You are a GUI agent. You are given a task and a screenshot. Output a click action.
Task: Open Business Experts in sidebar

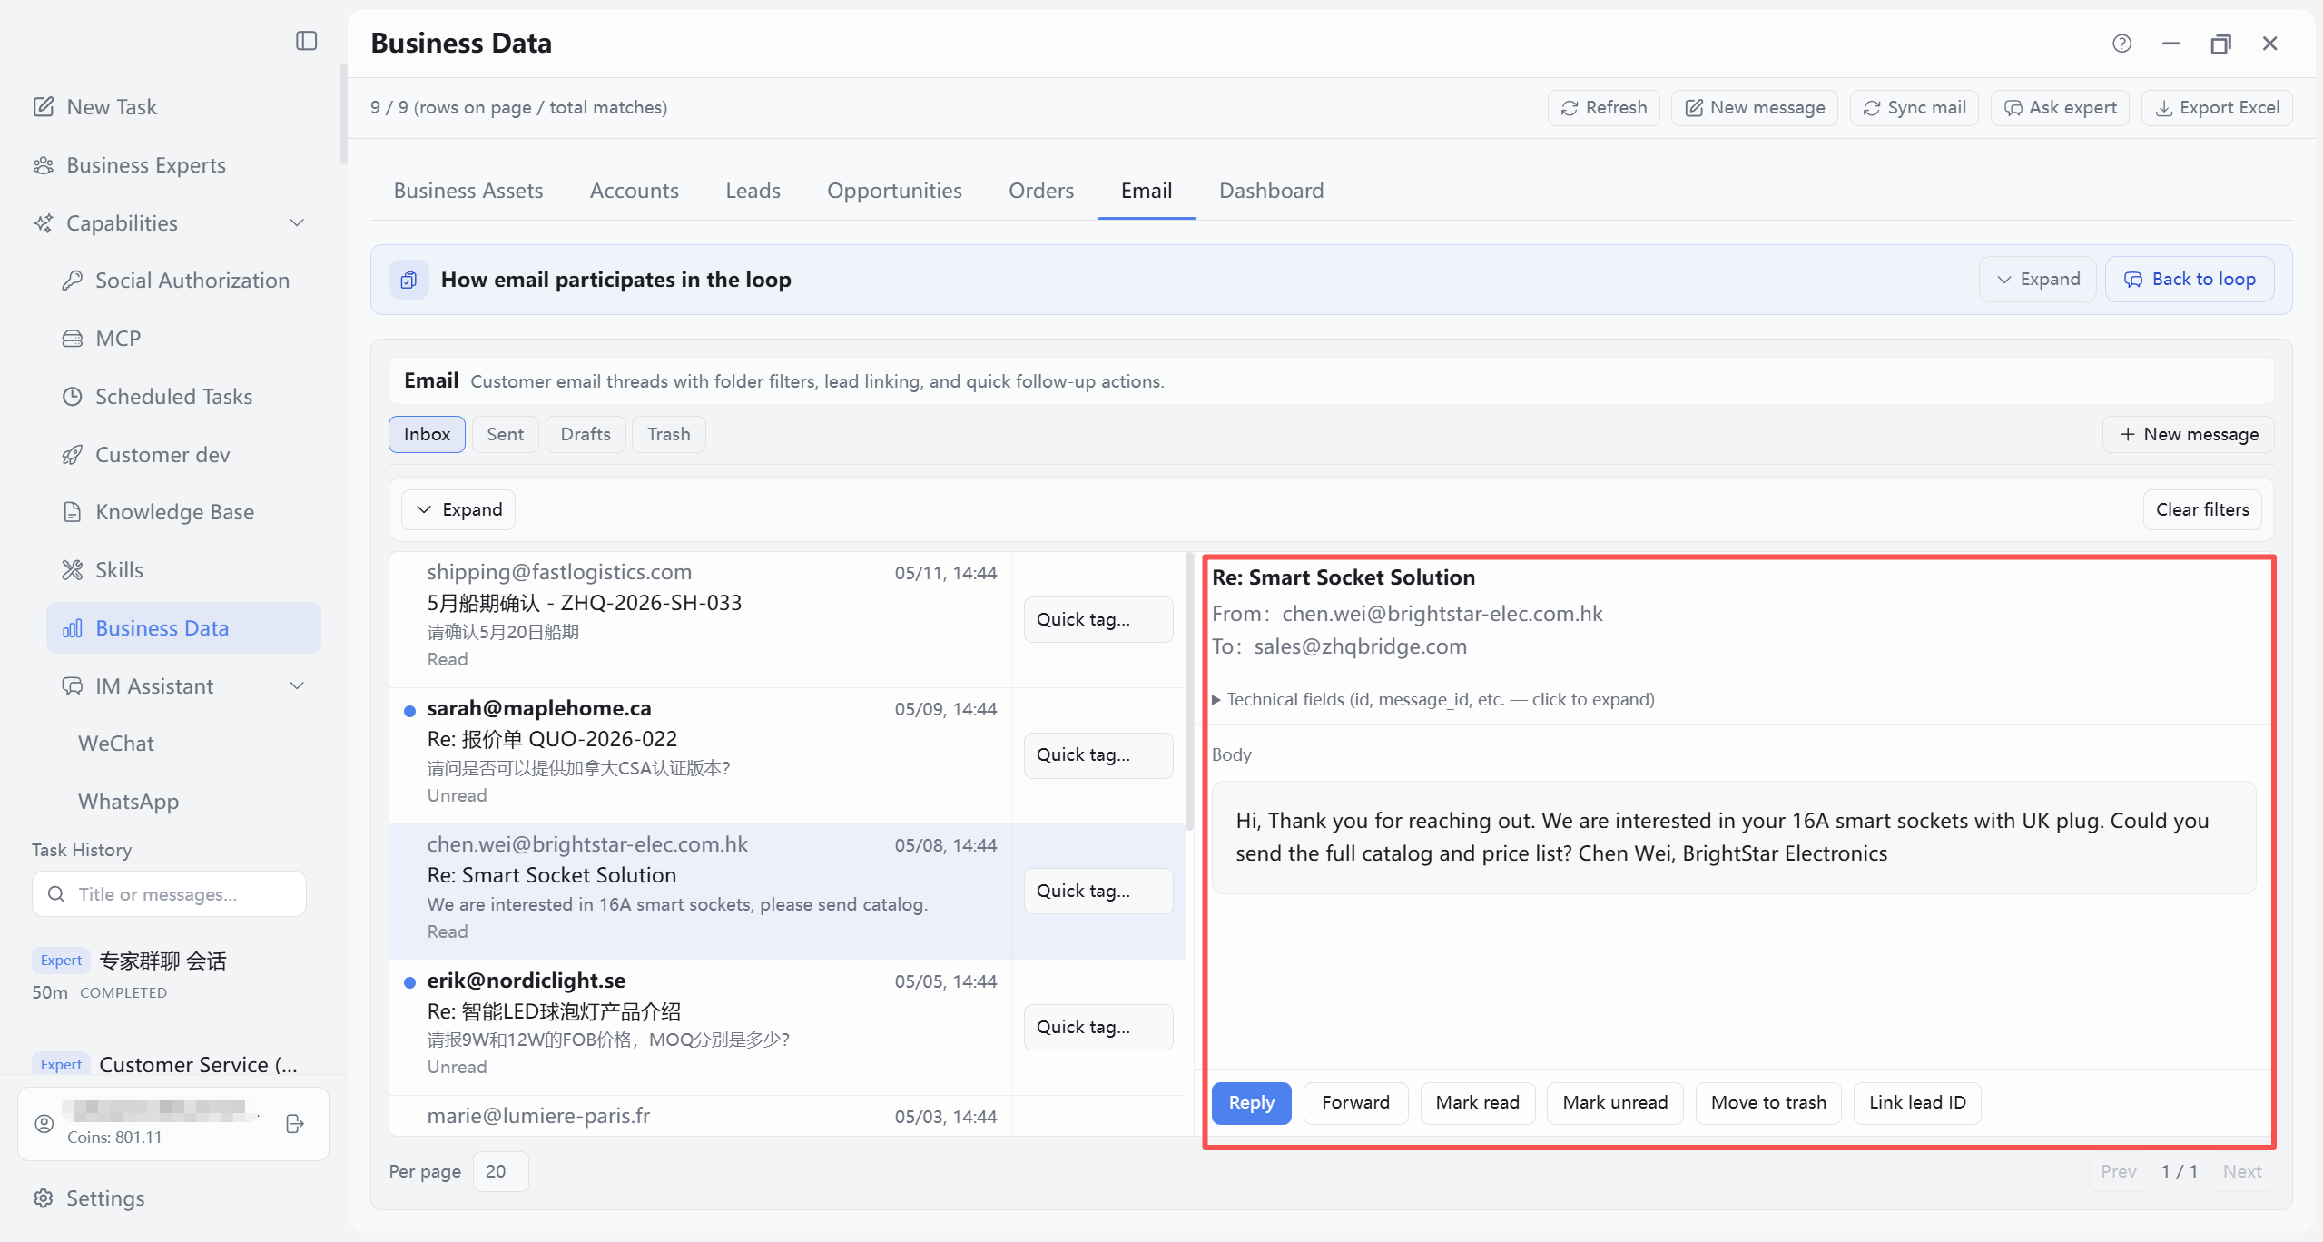tap(130, 165)
